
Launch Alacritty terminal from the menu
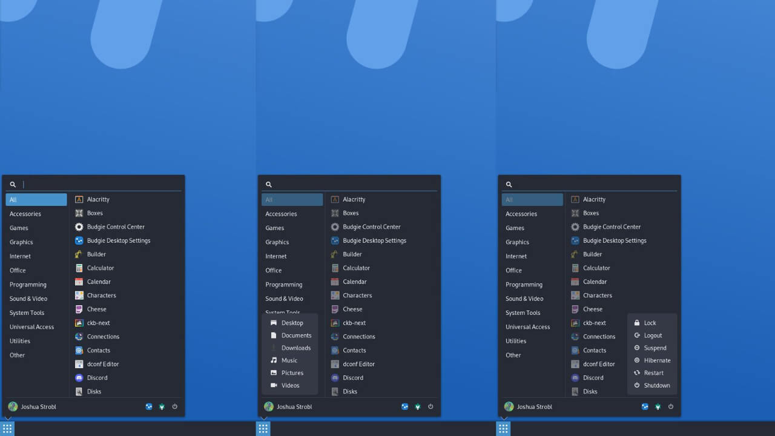tap(97, 199)
